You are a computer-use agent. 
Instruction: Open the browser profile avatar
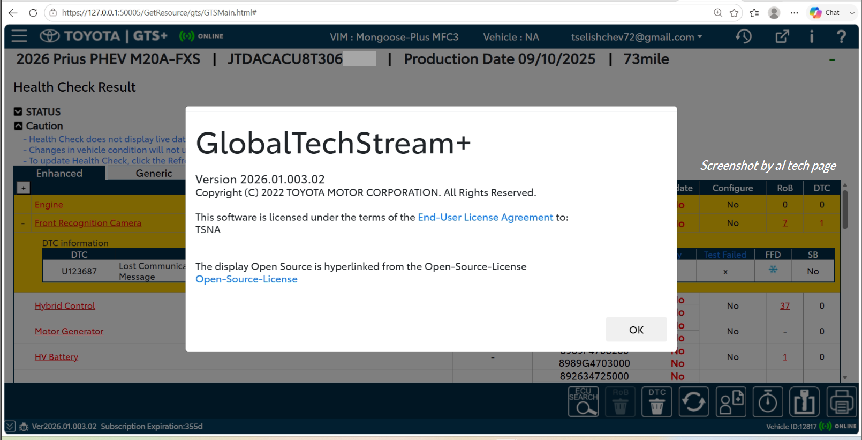pos(774,13)
